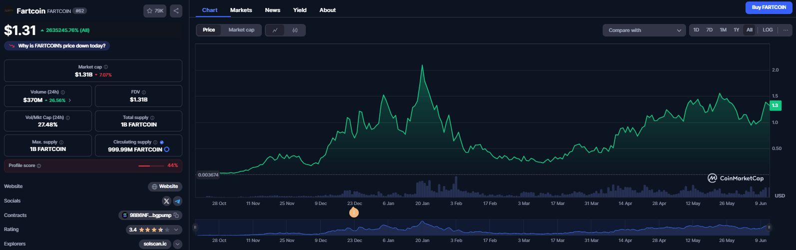This screenshot has width=796, height=250.
Task: Click the left handle of range slider
Action: click(x=195, y=227)
